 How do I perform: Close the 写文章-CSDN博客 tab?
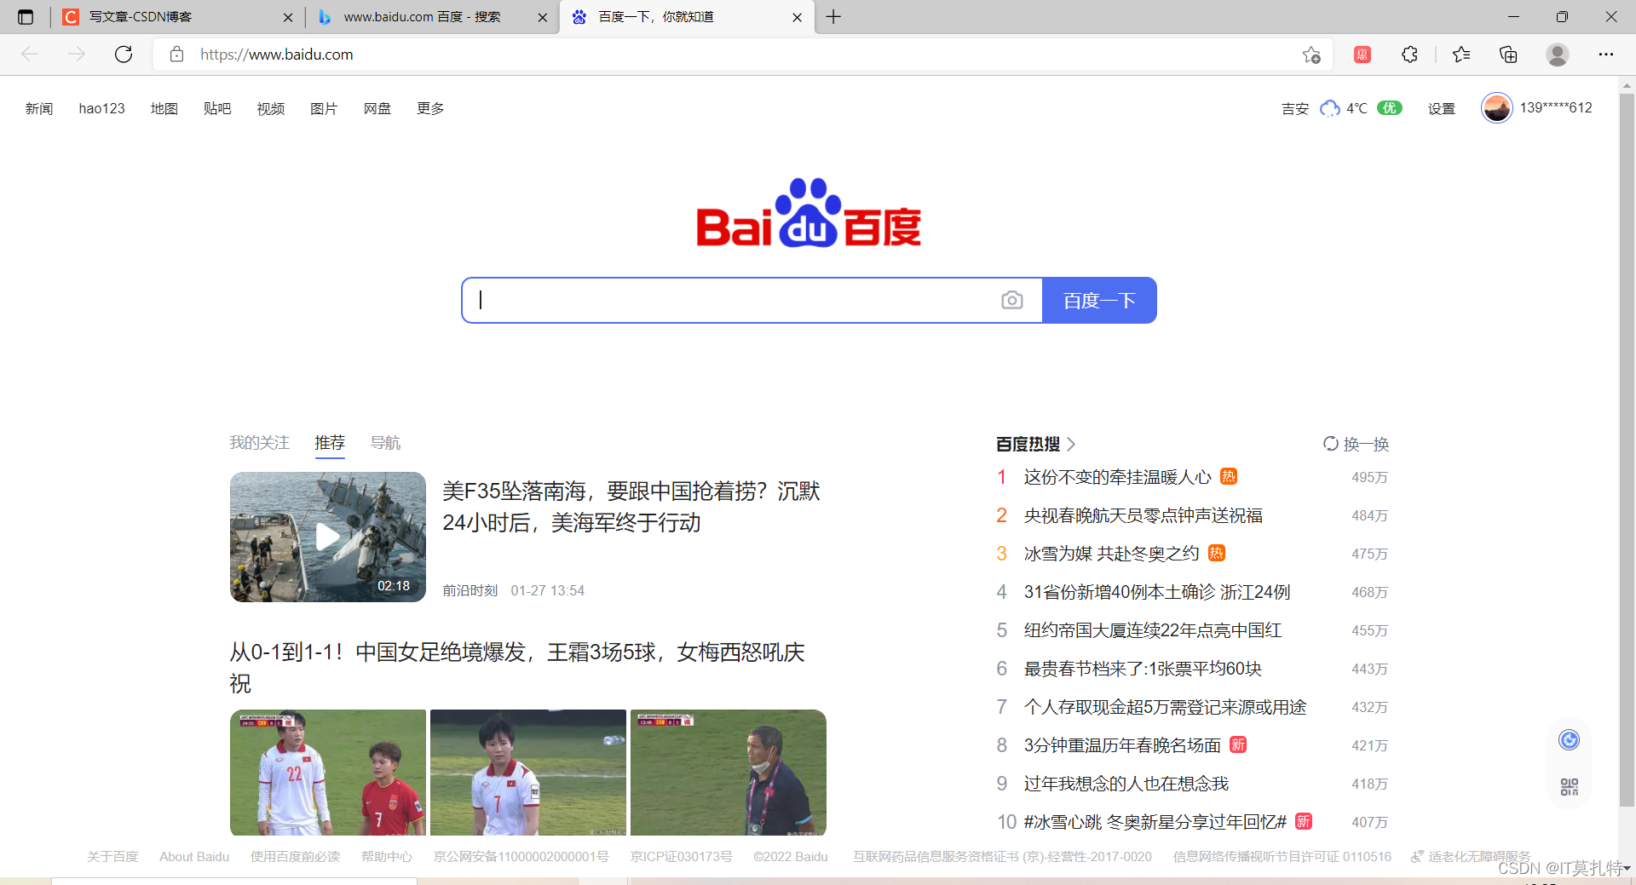[288, 17]
